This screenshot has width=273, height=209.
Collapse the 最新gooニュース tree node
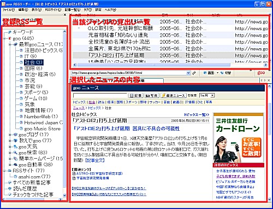(10, 44)
